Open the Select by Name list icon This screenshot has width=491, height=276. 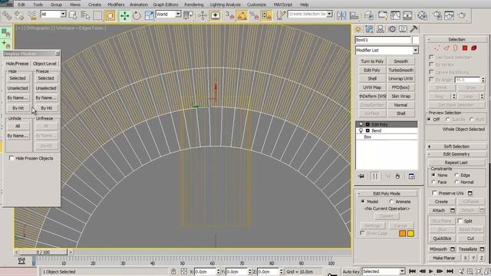(85, 15)
